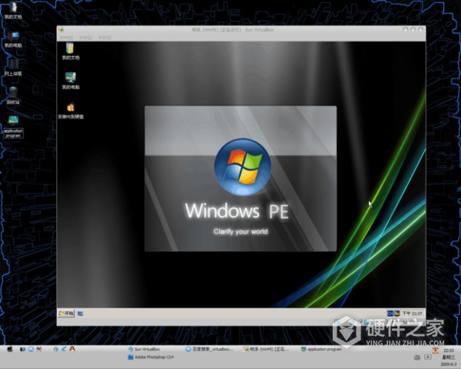Switch to Adobe Photoshop CS4 taskbar item
This screenshot has width=461, height=369.
(x=150, y=357)
